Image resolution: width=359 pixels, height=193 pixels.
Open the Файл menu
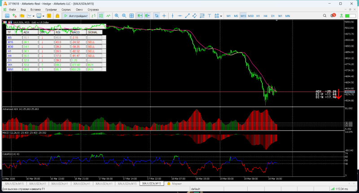[13, 9]
